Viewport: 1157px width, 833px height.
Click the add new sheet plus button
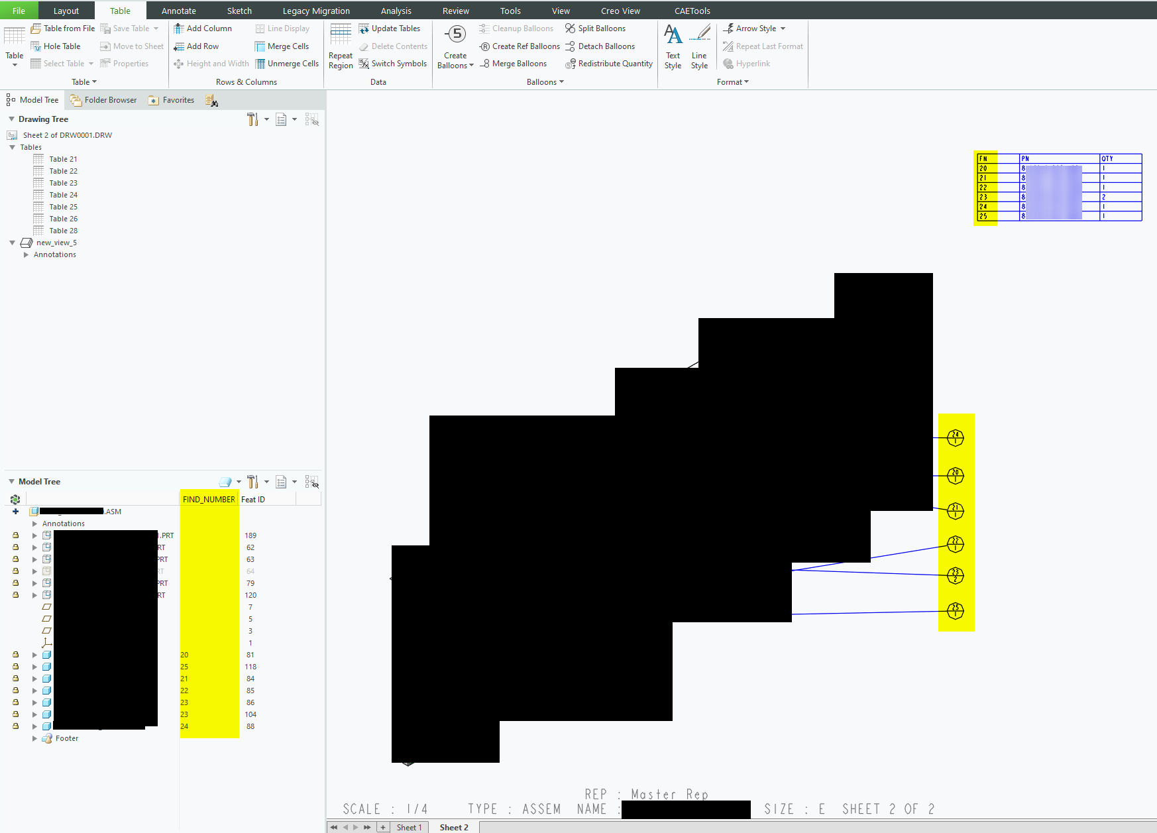click(383, 827)
